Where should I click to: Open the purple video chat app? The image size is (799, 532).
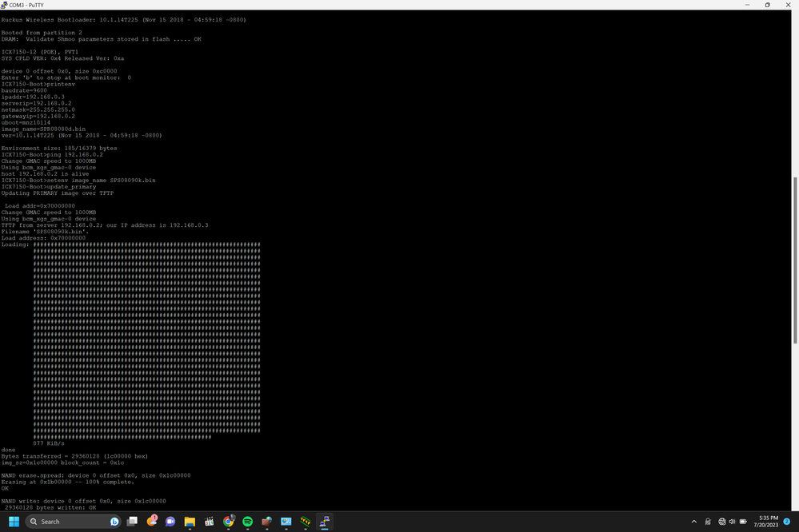click(x=170, y=522)
